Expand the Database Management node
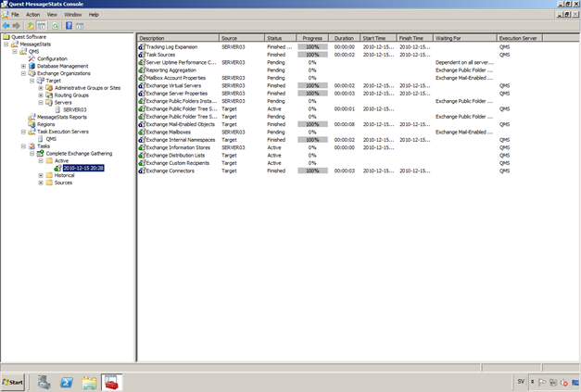 [23, 66]
